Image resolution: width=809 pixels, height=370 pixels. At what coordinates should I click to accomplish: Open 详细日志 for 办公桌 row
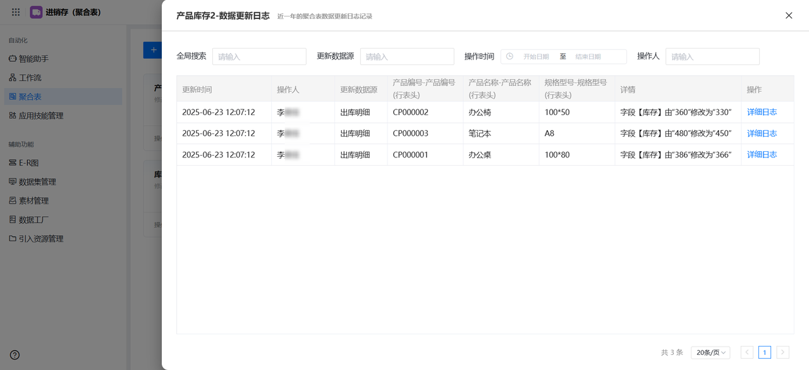click(x=762, y=154)
